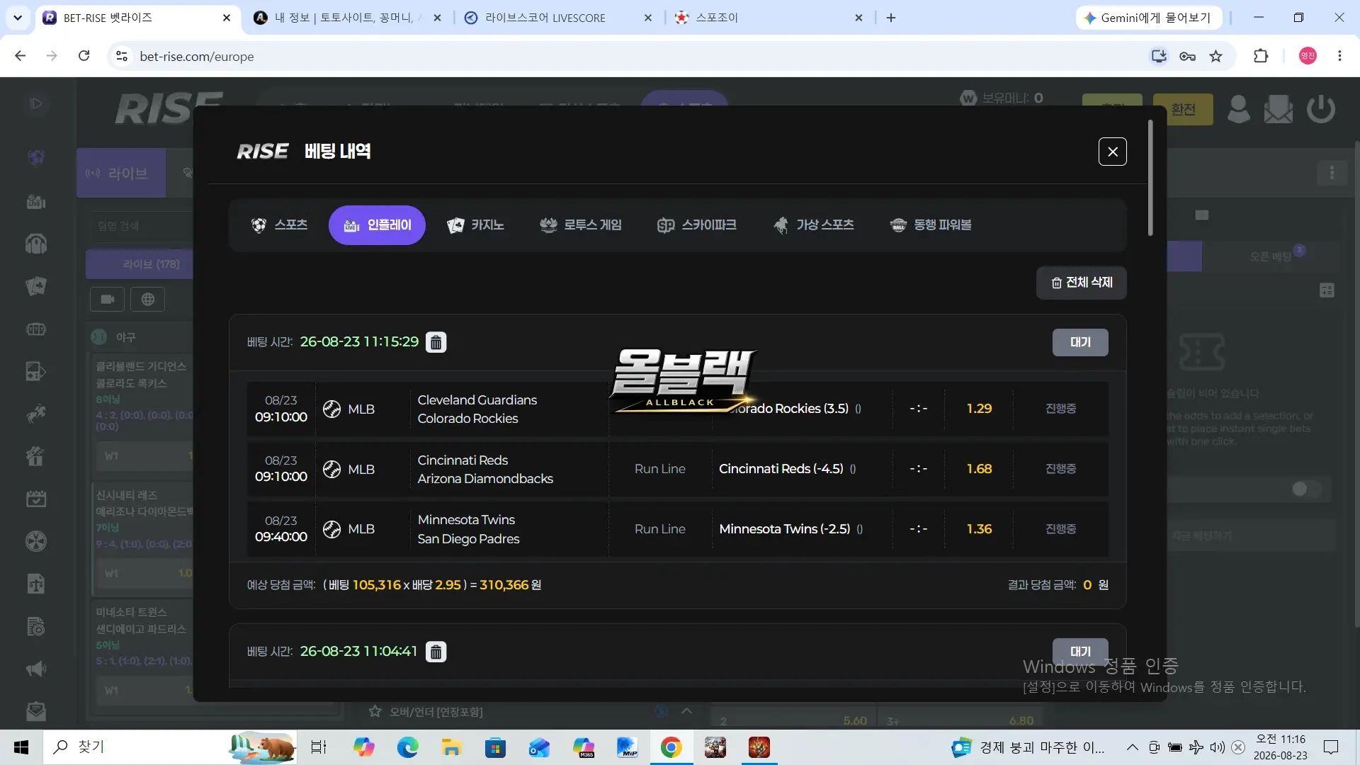Reload the current page
The image size is (1360, 765).
click(x=84, y=56)
